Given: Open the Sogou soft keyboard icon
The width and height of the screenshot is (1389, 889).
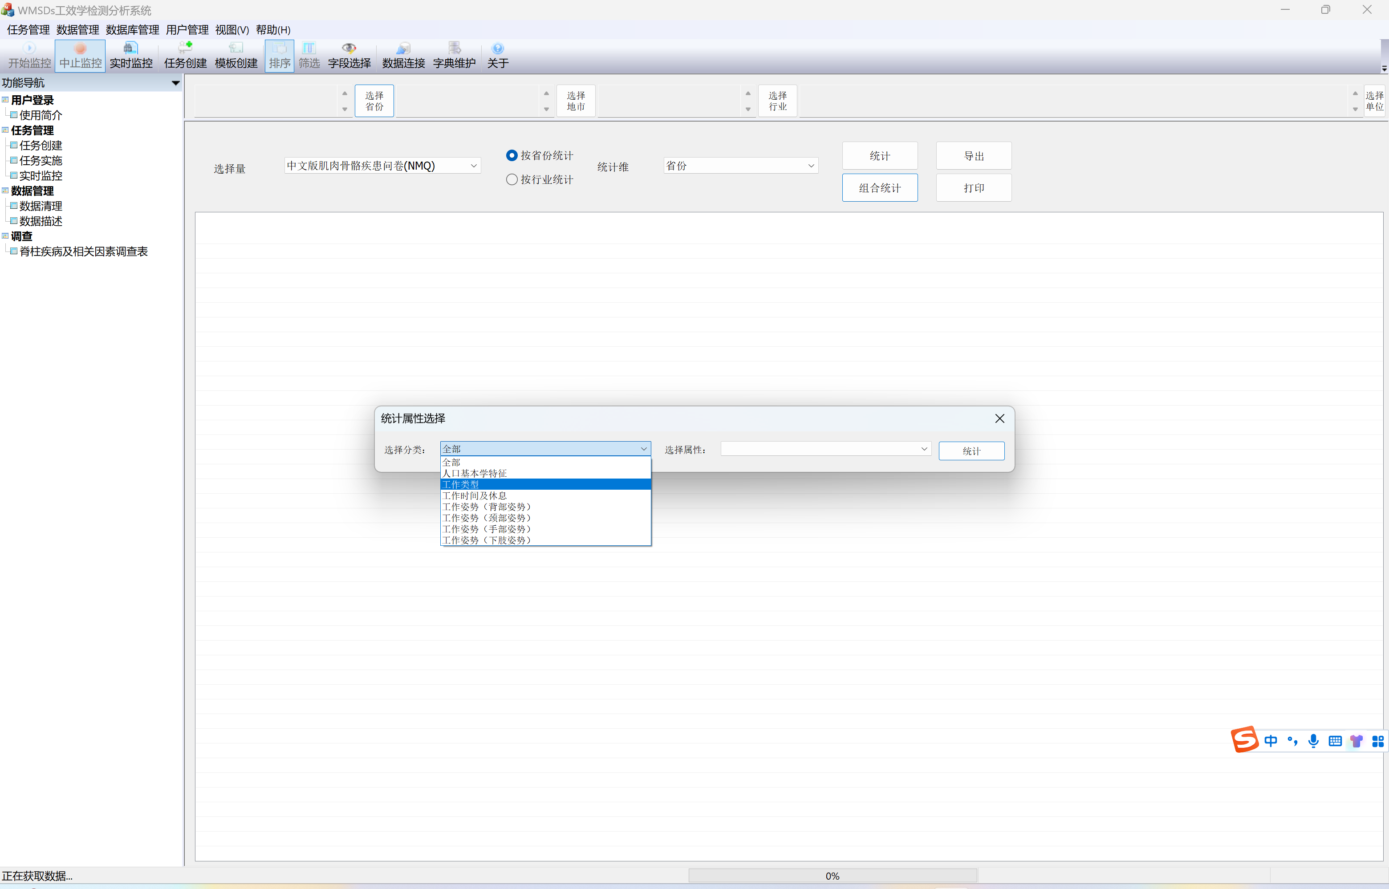Looking at the screenshot, I should [1335, 741].
